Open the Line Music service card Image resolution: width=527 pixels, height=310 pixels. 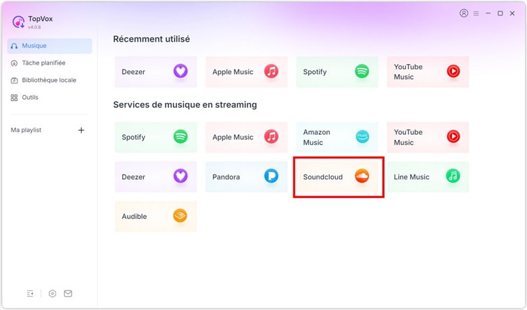(428, 177)
